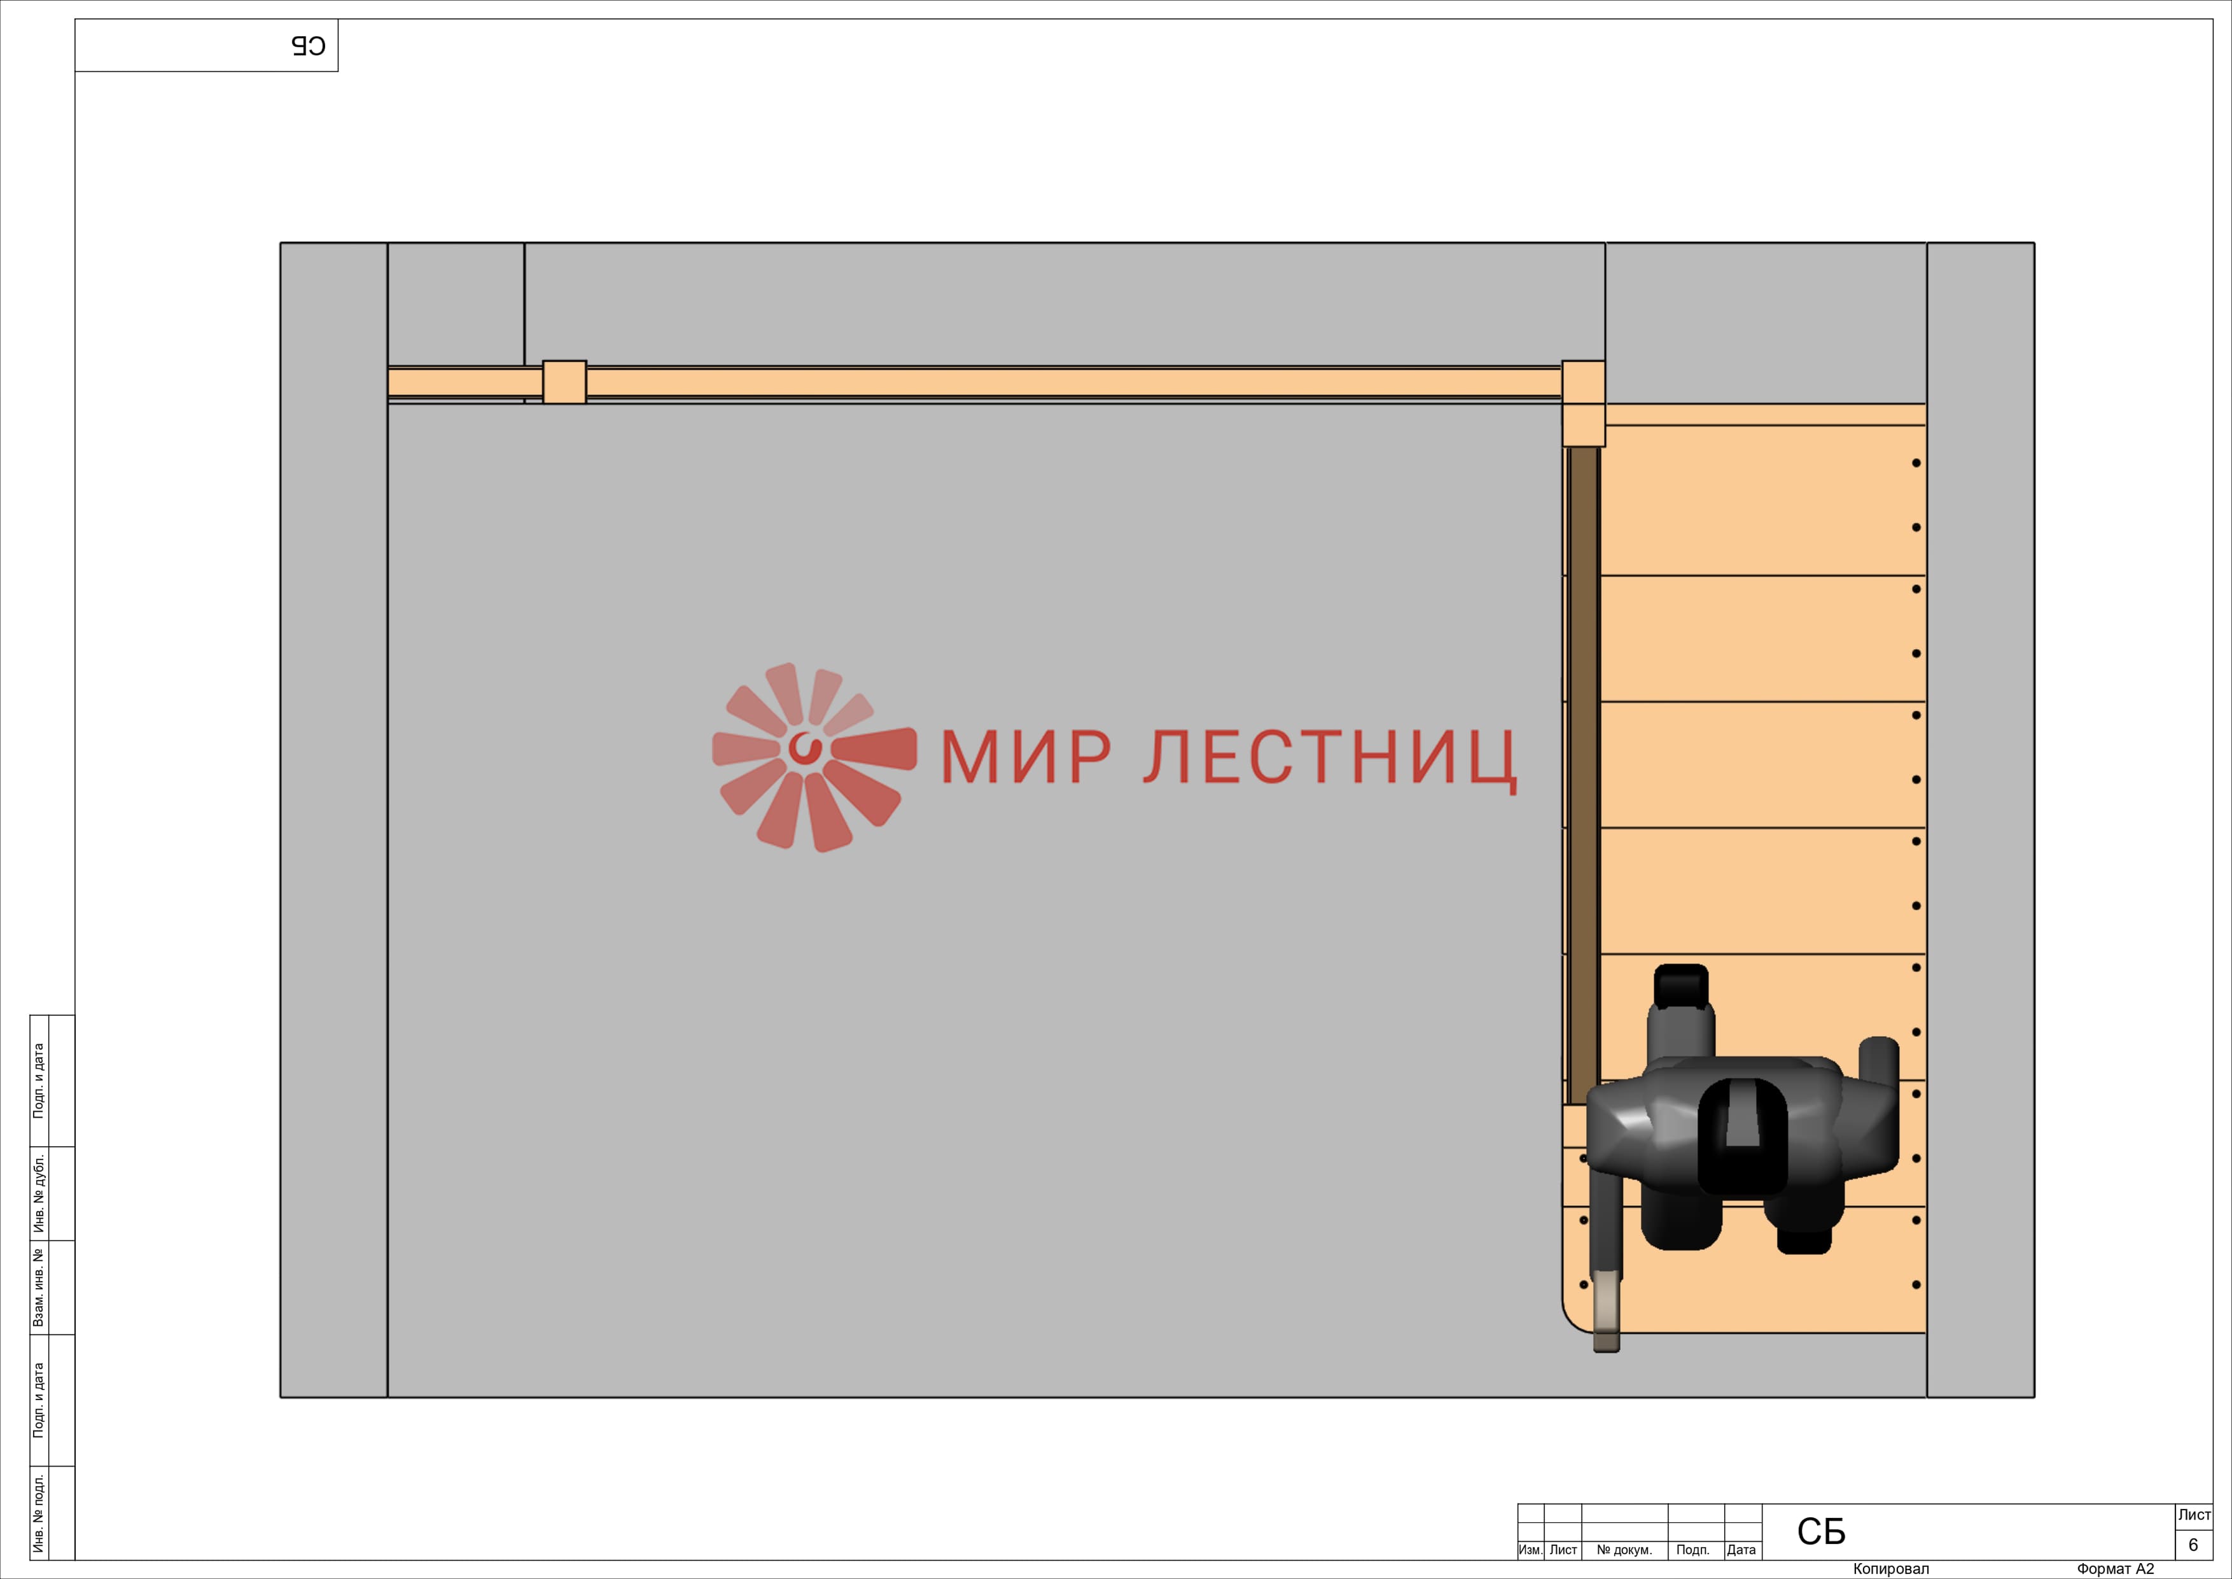Click the Взам. инв. № side cell
The width and height of the screenshot is (2232, 1579).
[39, 1288]
